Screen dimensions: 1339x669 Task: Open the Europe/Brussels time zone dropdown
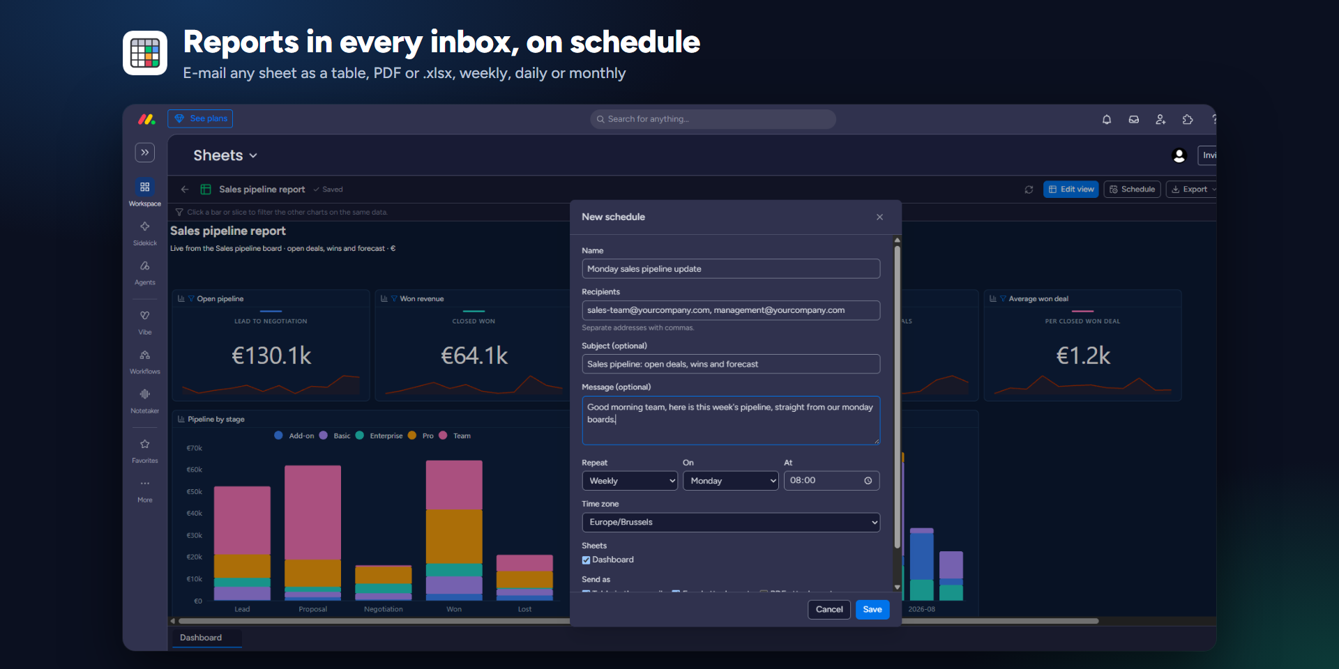(x=731, y=523)
